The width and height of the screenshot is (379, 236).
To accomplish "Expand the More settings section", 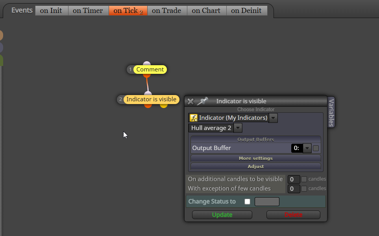I will pyautogui.click(x=256, y=158).
